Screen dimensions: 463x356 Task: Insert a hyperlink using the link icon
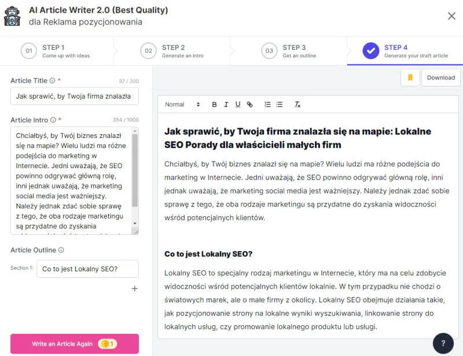249,104
